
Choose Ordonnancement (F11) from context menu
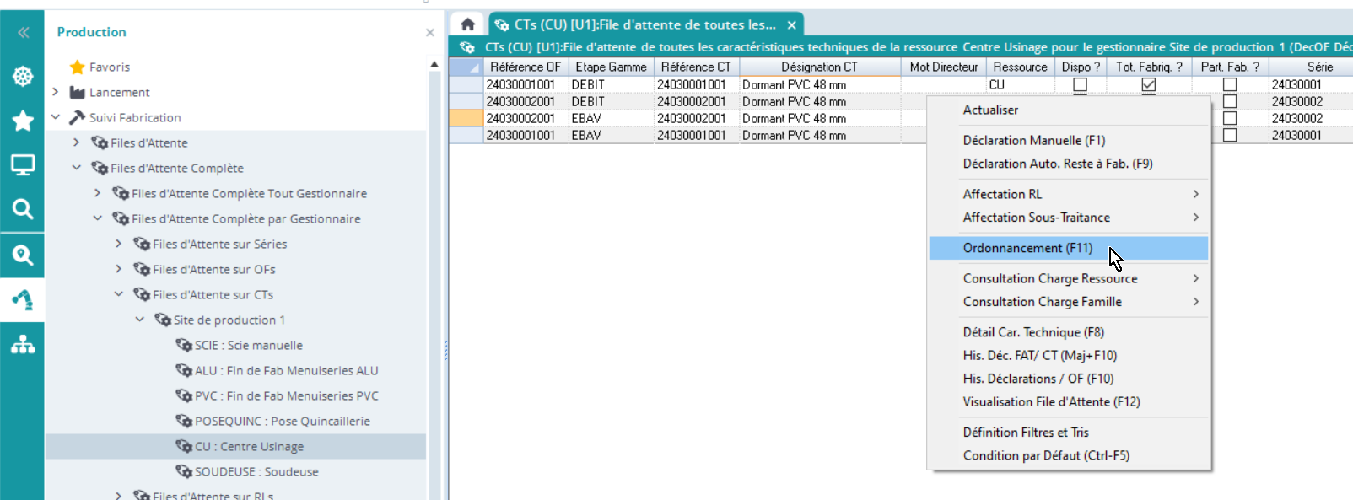1027,248
